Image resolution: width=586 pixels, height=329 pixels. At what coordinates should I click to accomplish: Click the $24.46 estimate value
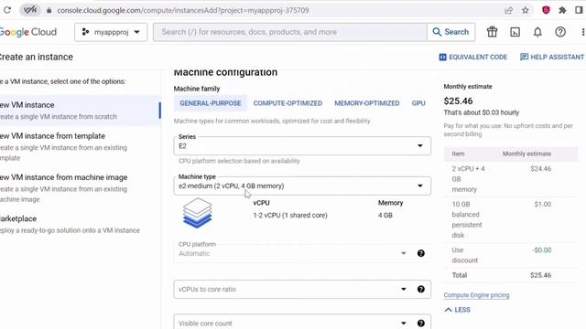click(541, 169)
